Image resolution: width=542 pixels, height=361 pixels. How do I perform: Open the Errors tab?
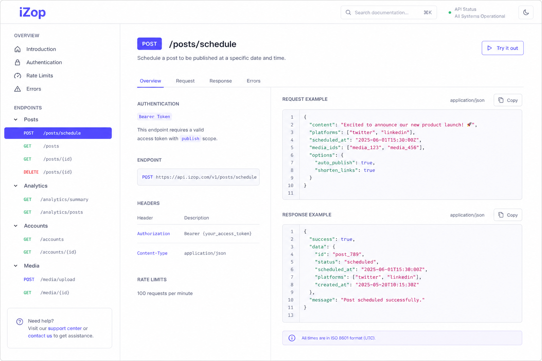coord(253,81)
